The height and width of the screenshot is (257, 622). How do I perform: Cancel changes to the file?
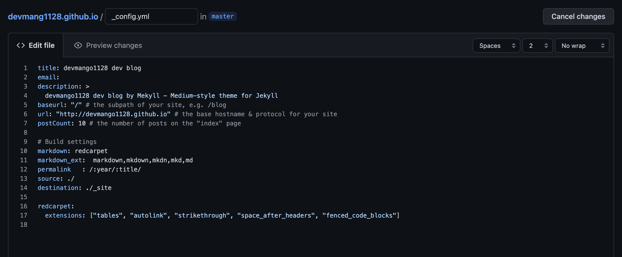pyautogui.click(x=578, y=16)
